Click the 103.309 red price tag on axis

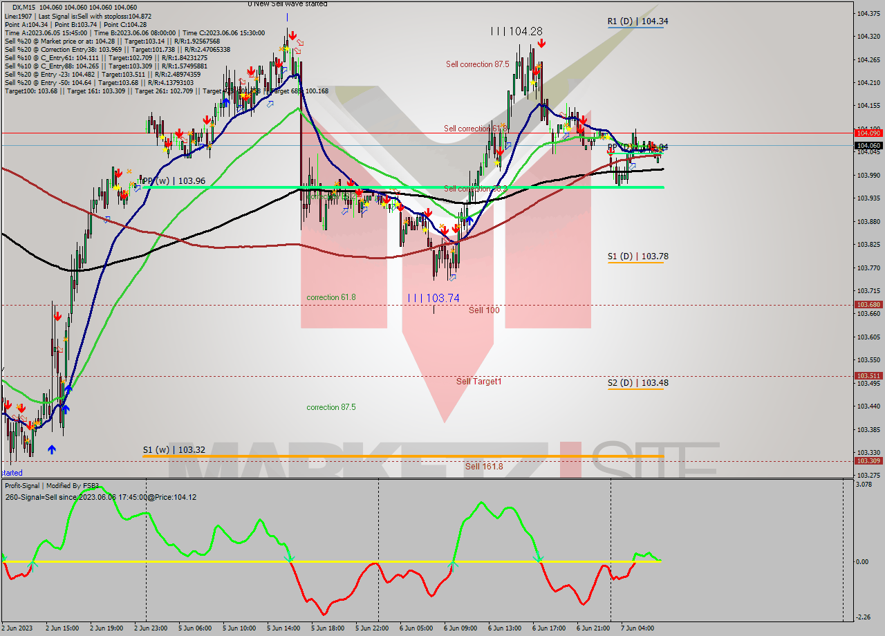point(868,460)
